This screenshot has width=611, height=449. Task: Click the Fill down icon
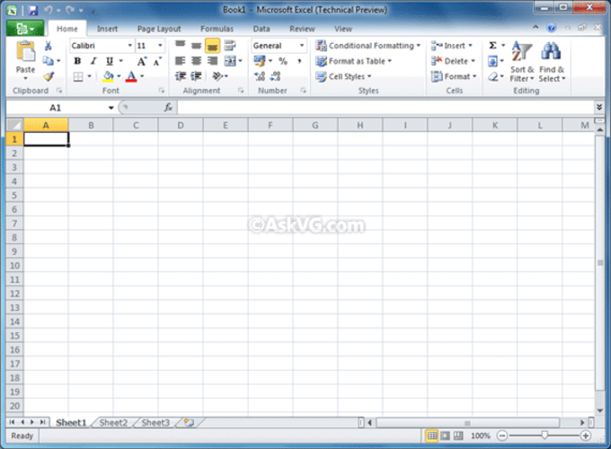(492, 61)
